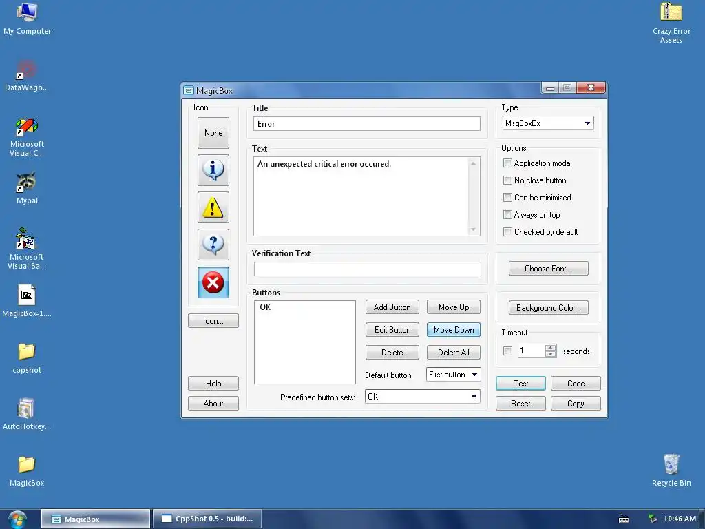Click the Help button
The width and height of the screenshot is (705, 529).
tap(213, 383)
